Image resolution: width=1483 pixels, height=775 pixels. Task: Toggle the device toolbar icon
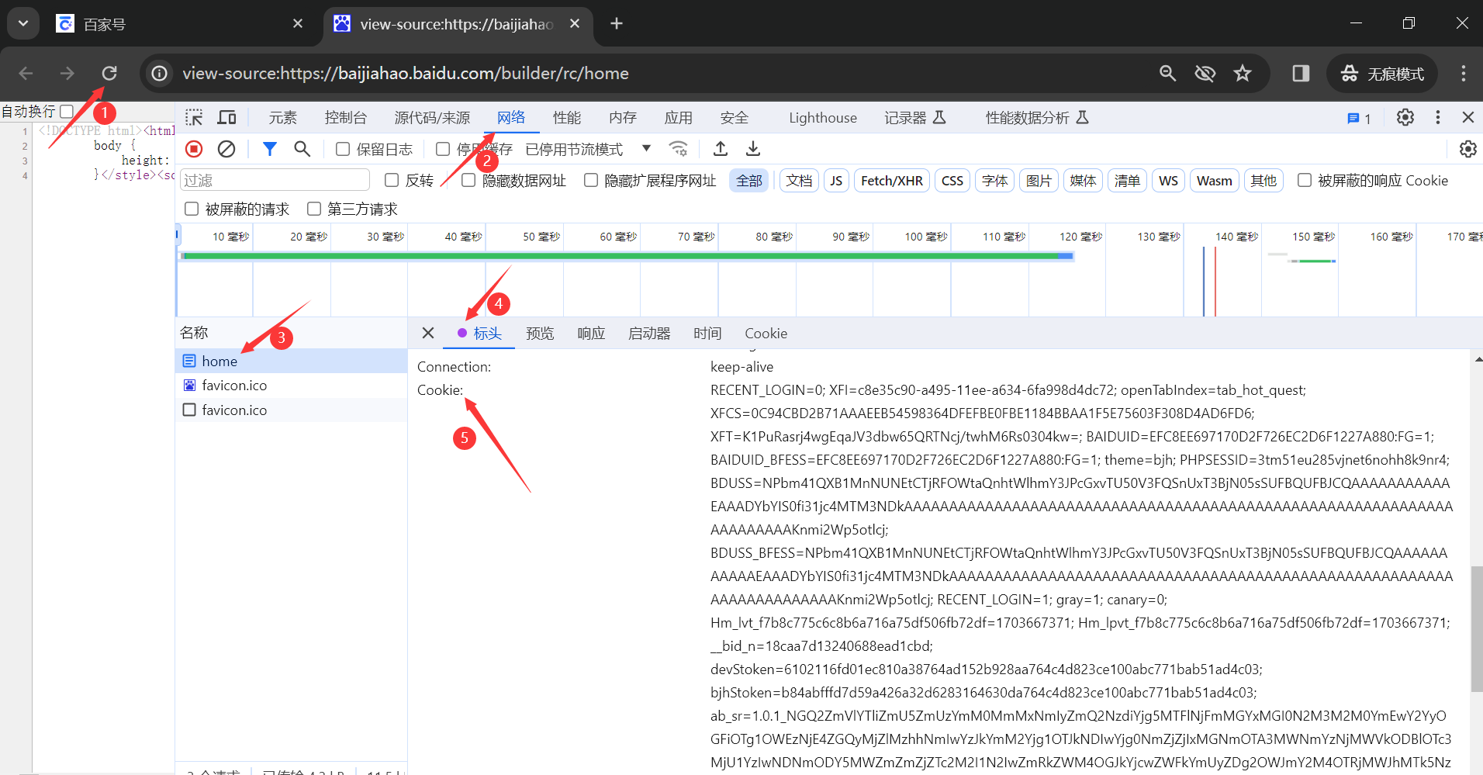226,118
